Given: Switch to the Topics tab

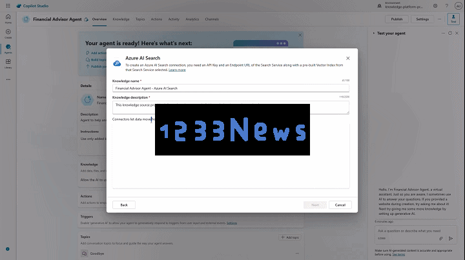Looking at the screenshot, I should [x=140, y=19].
